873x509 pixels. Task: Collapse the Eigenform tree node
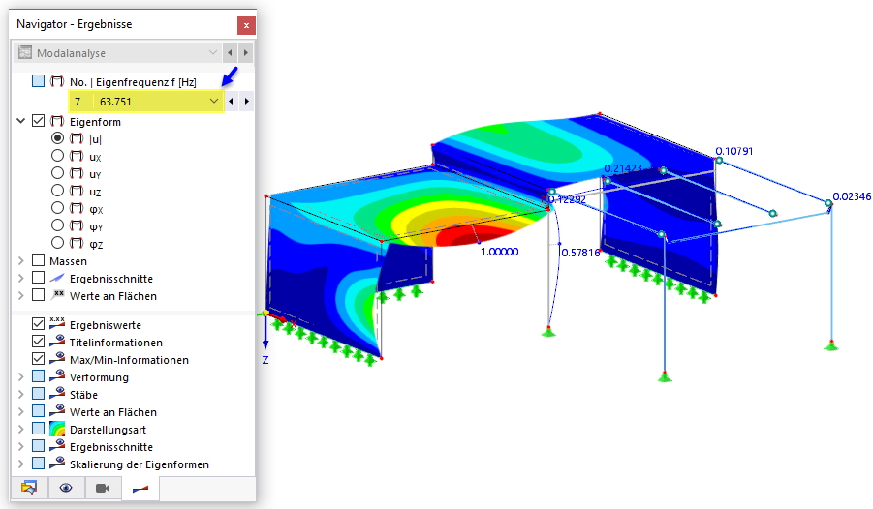tap(21, 121)
